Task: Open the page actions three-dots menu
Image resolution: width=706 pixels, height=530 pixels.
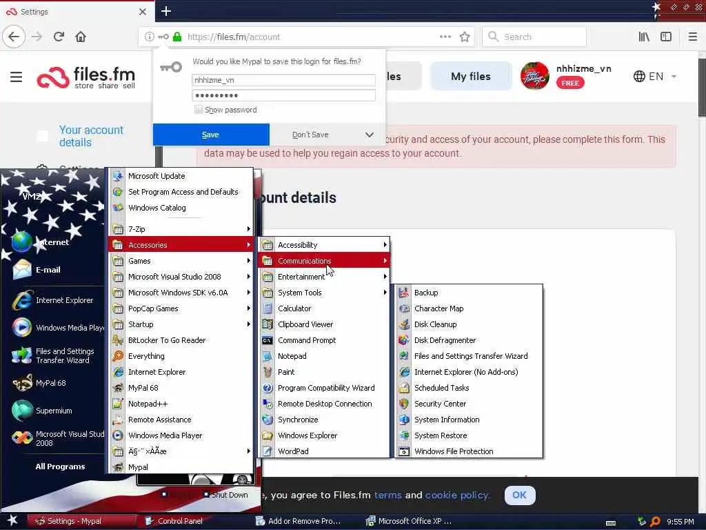Action: [445, 37]
